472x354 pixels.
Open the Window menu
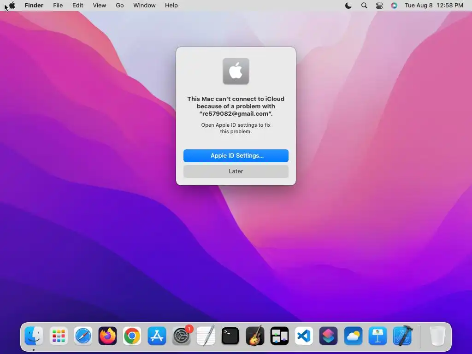pyautogui.click(x=144, y=6)
